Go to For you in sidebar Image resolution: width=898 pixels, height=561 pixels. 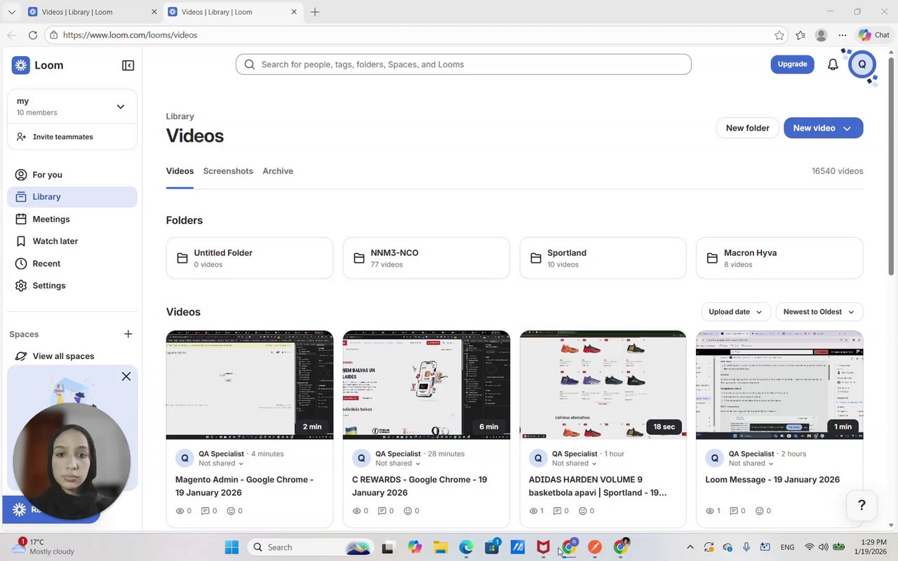[x=72, y=175]
